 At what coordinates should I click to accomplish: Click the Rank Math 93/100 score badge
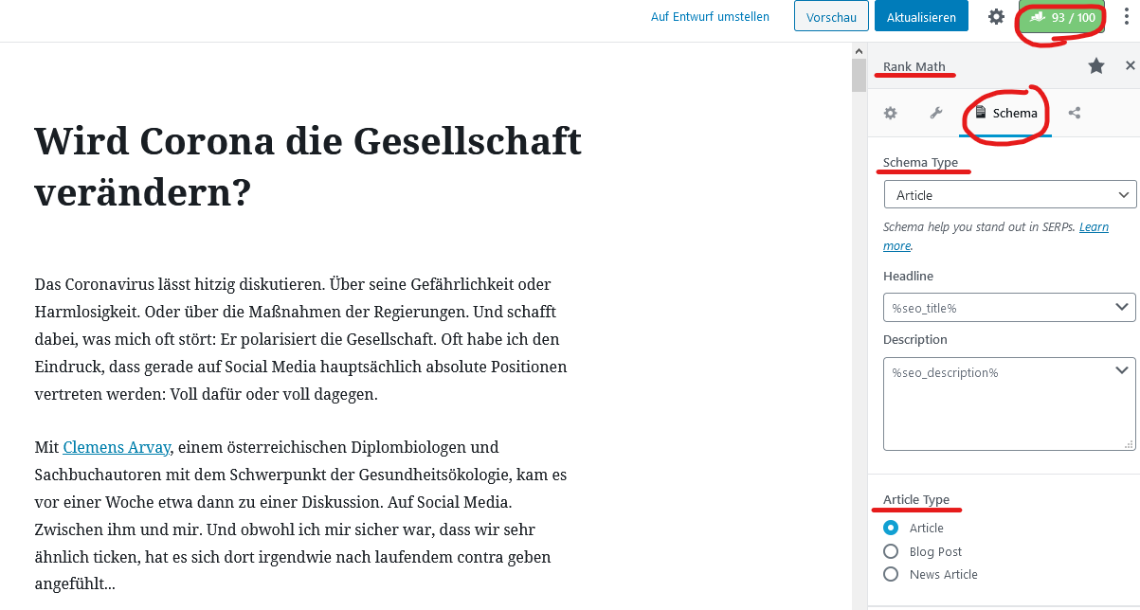(x=1060, y=16)
